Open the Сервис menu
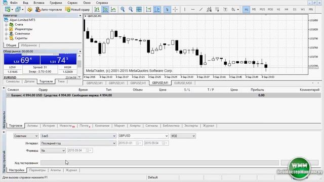 (x=72, y=3)
